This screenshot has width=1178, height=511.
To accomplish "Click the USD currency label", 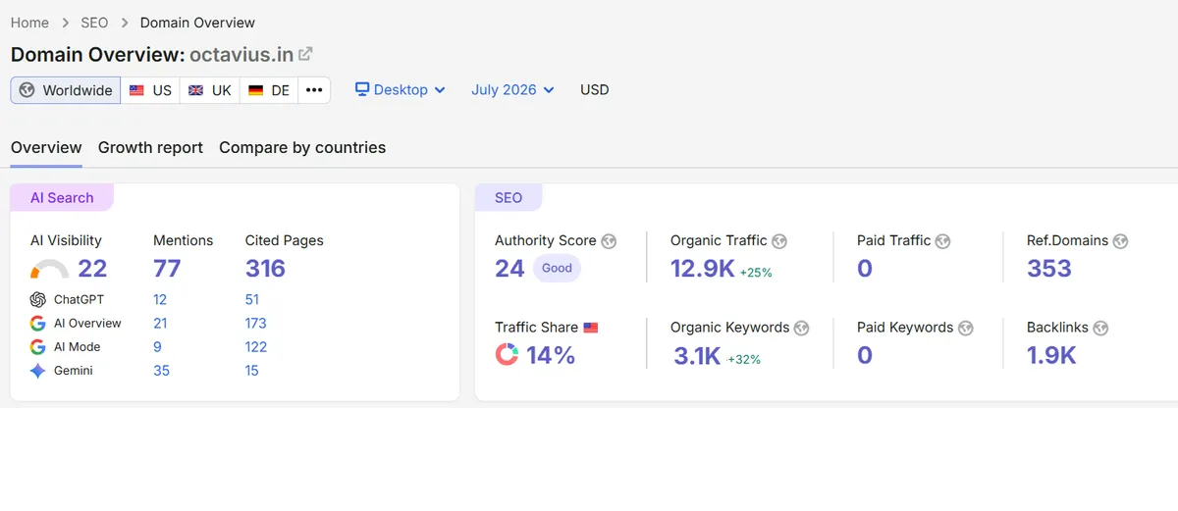I will [x=595, y=89].
